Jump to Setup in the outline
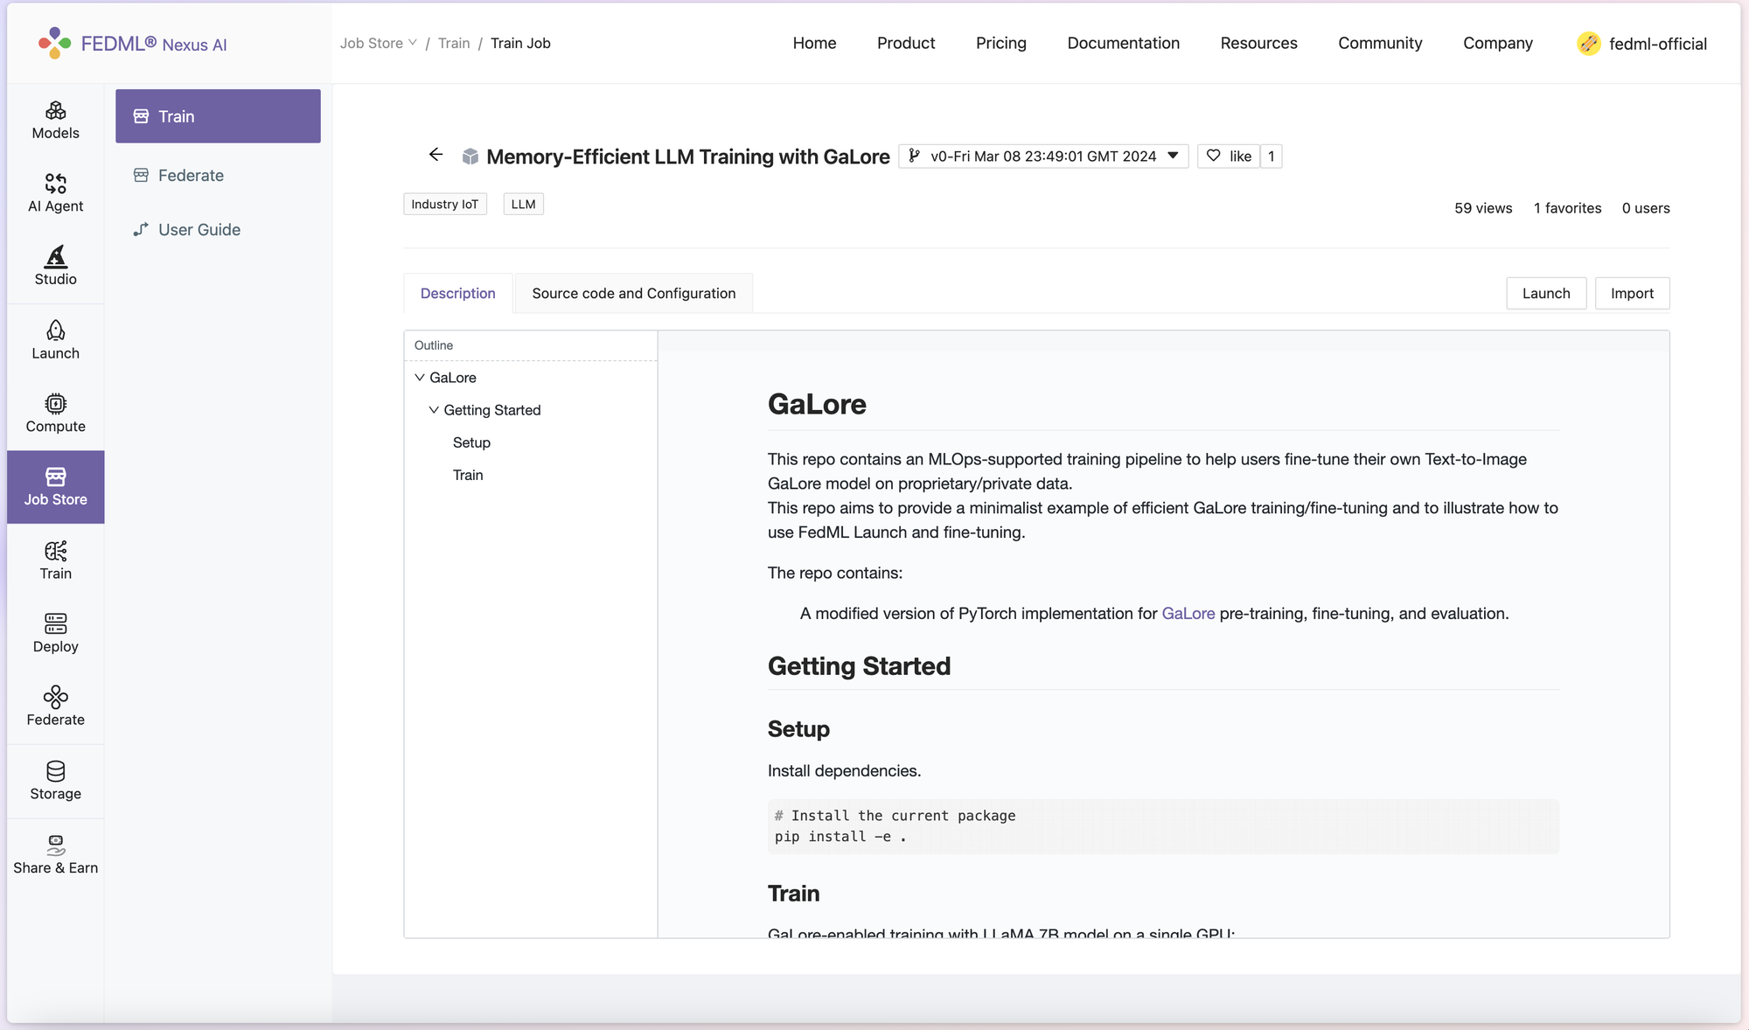Image resolution: width=1749 pixels, height=1030 pixels. coord(471,442)
